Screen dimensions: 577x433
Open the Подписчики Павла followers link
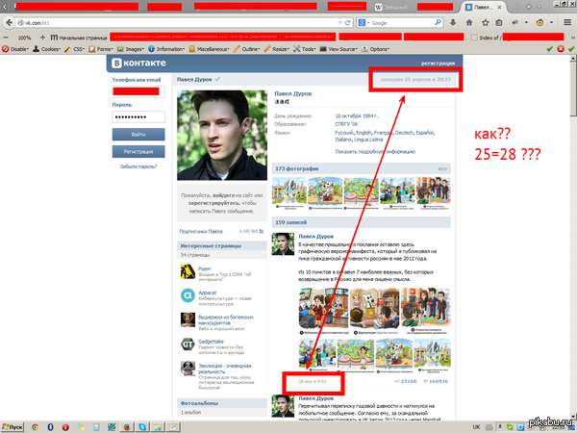tap(201, 232)
